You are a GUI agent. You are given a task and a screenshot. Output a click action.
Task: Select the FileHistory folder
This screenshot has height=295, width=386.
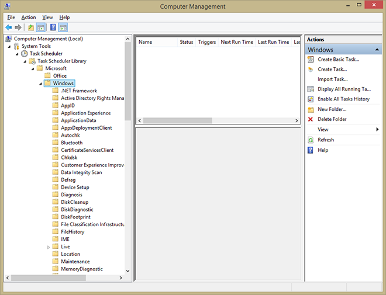tap(73, 232)
